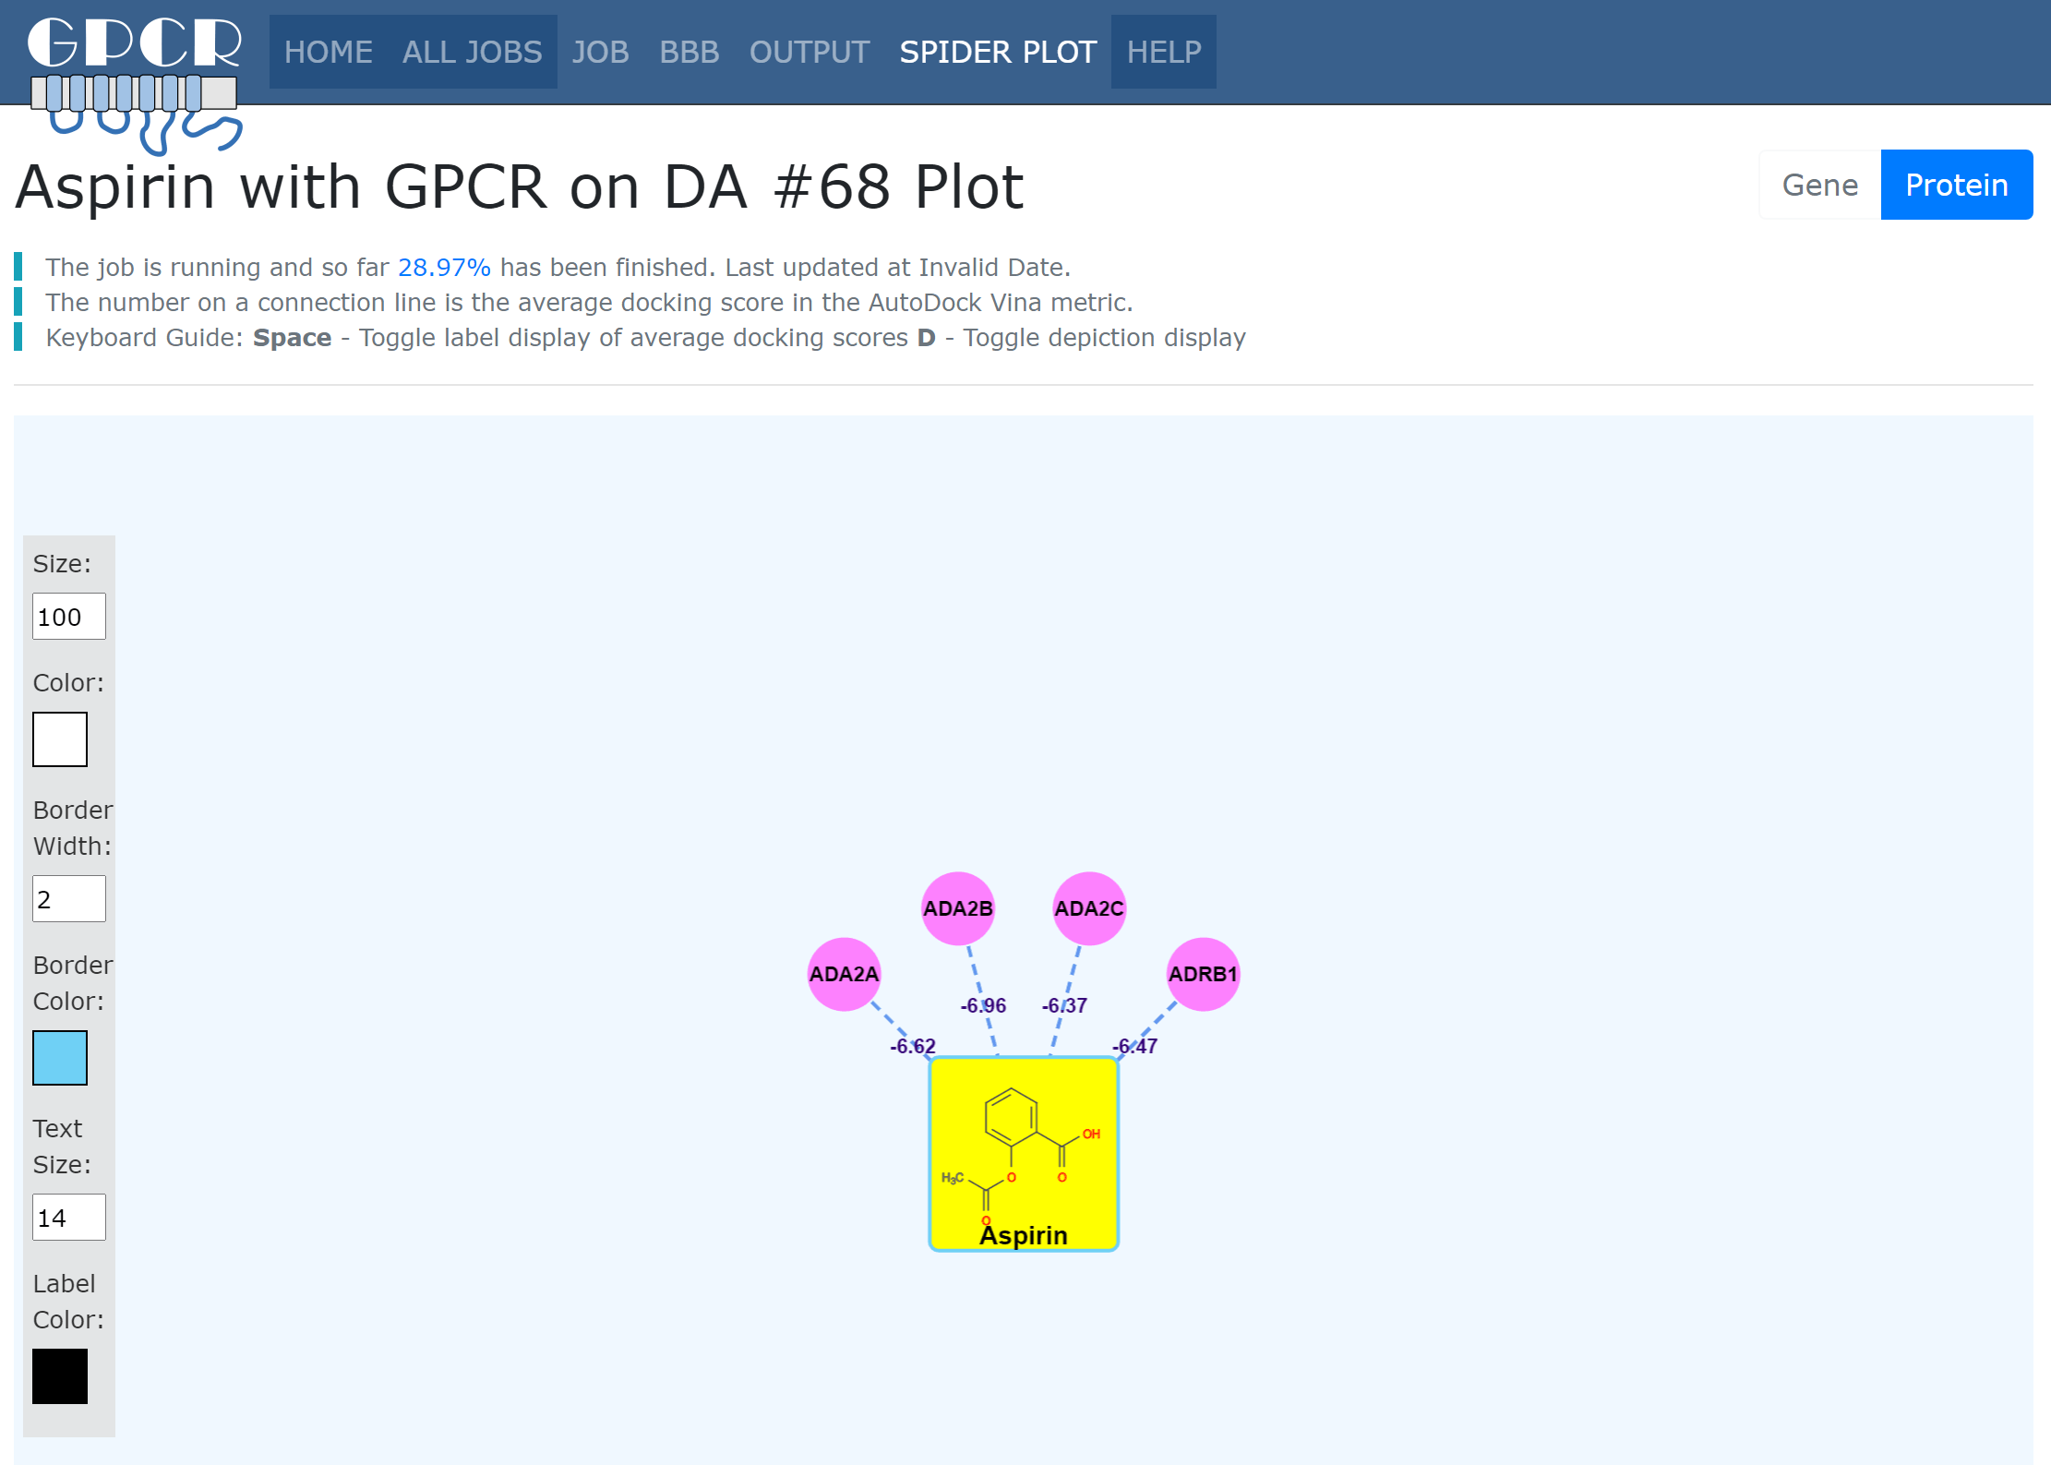Open the black Label Color swatch

[60, 1376]
